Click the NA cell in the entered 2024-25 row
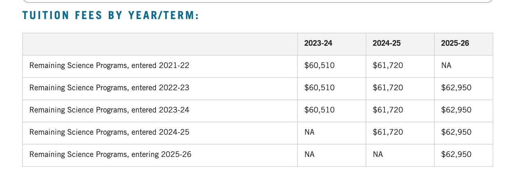Image resolution: width=527 pixels, height=183 pixels. (x=309, y=132)
